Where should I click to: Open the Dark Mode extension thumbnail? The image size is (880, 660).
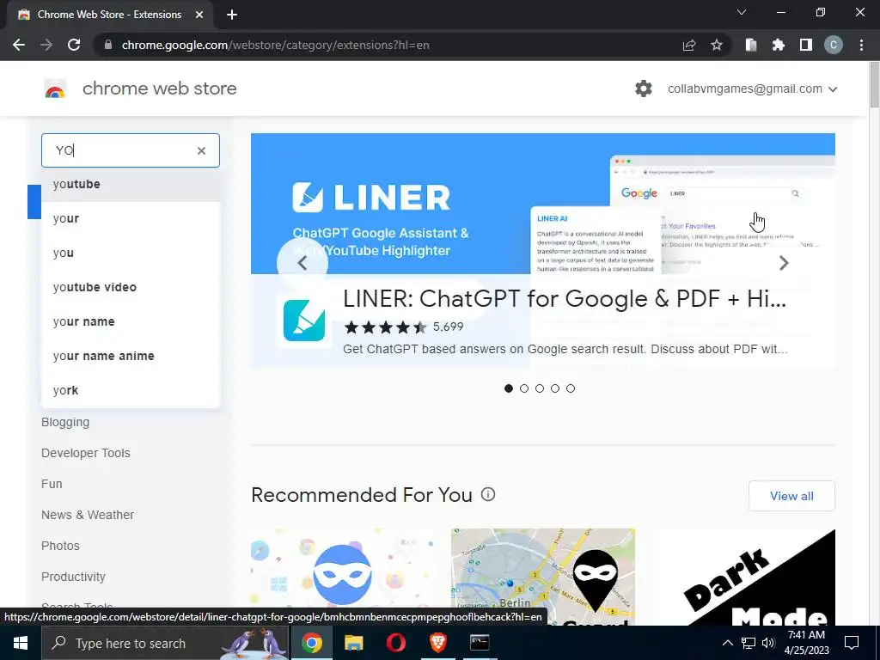743,577
